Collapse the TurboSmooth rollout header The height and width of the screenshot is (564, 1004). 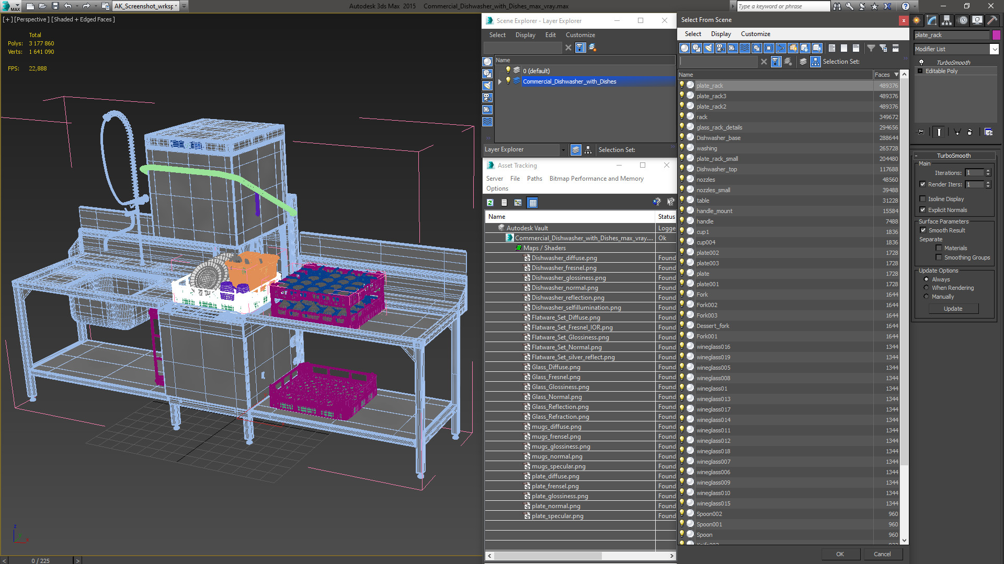953,156
